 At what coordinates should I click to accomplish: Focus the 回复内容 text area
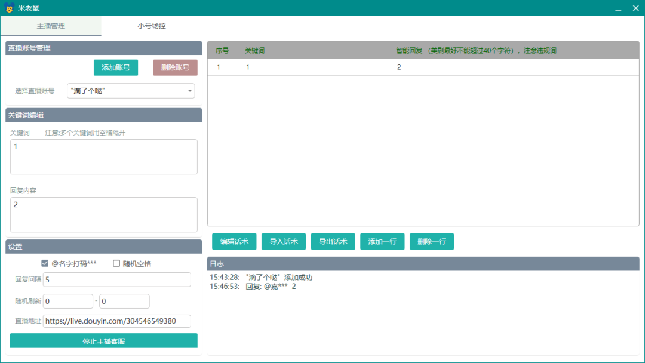click(x=104, y=215)
